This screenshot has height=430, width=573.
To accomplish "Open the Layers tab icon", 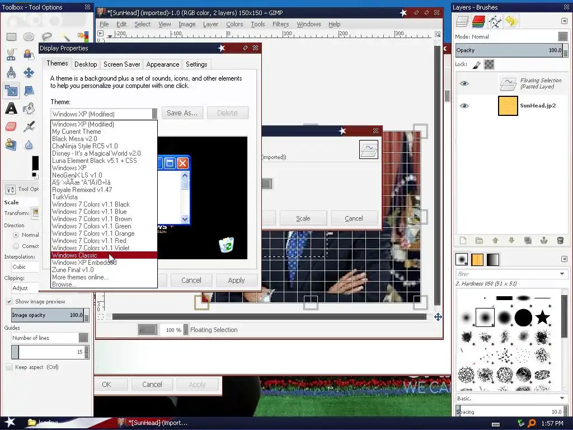I will 462,22.
